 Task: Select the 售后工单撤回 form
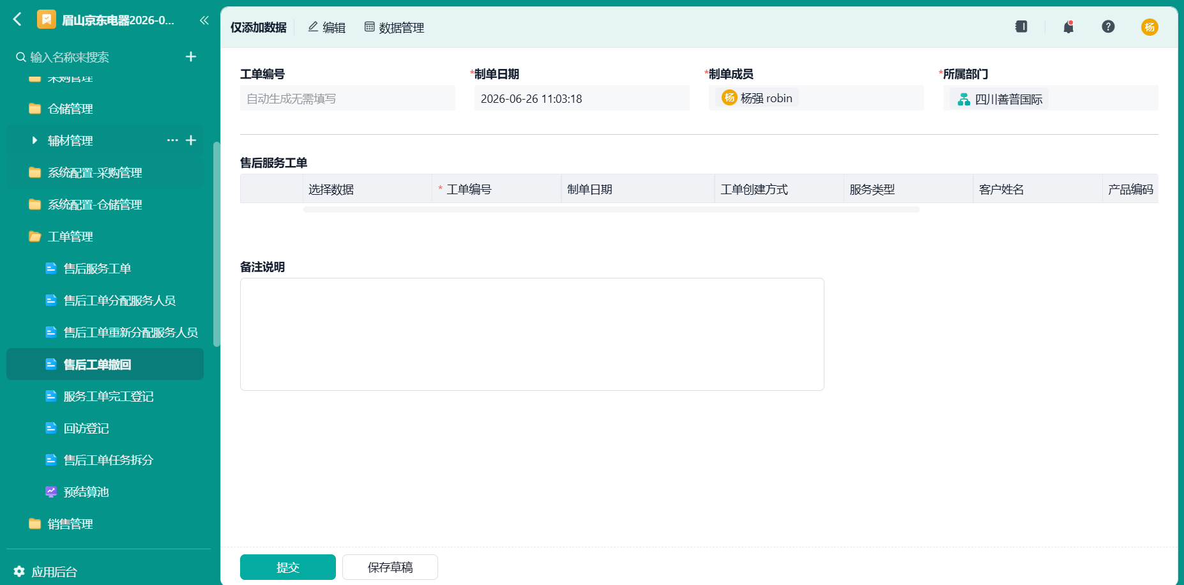(x=105, y=364)
